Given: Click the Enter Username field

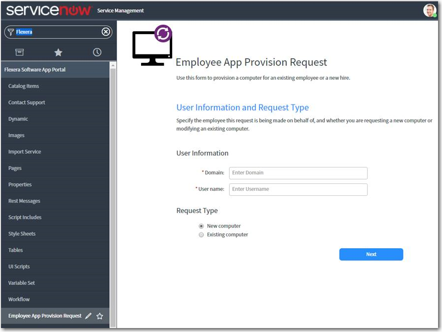Looking at the screenshot, I should 298,189.
